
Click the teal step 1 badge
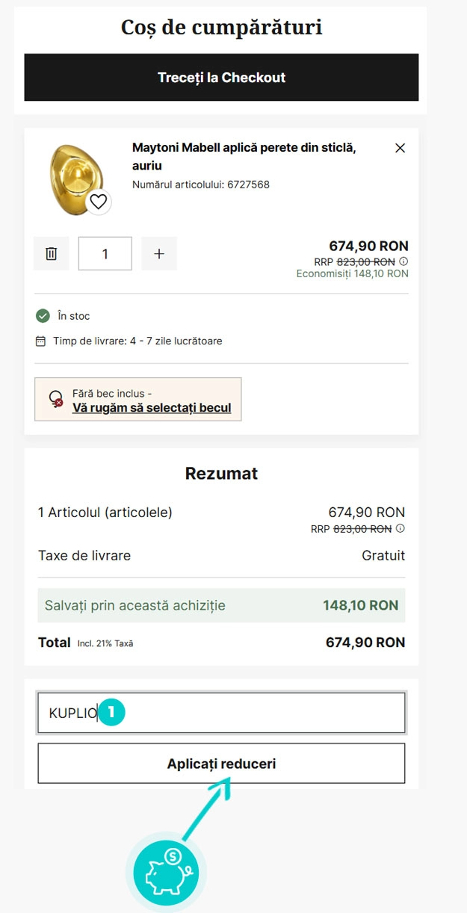click(111, 712)
